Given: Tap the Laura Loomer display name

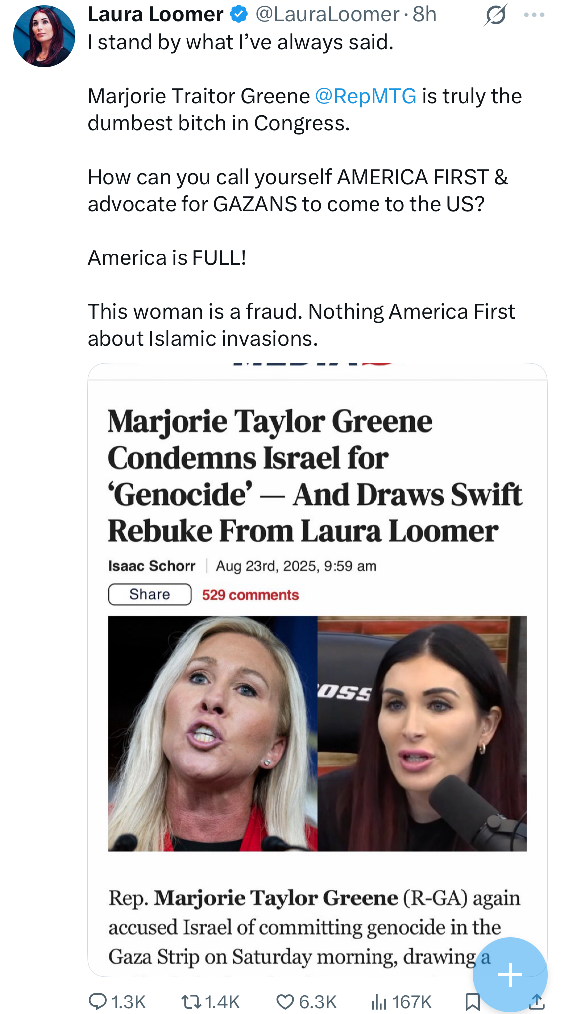Looking at the screenshot, I should 156,14.
